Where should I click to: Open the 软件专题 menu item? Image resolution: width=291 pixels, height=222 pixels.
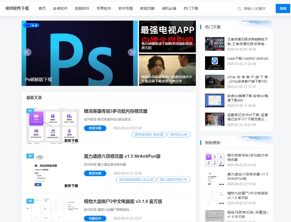pyautogui.click(x=126, y=9)
